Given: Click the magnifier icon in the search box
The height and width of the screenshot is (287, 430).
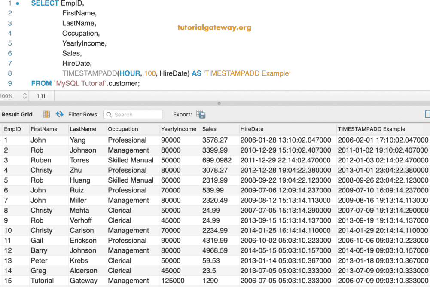Looking at the screenshot, I should (109, 114).
